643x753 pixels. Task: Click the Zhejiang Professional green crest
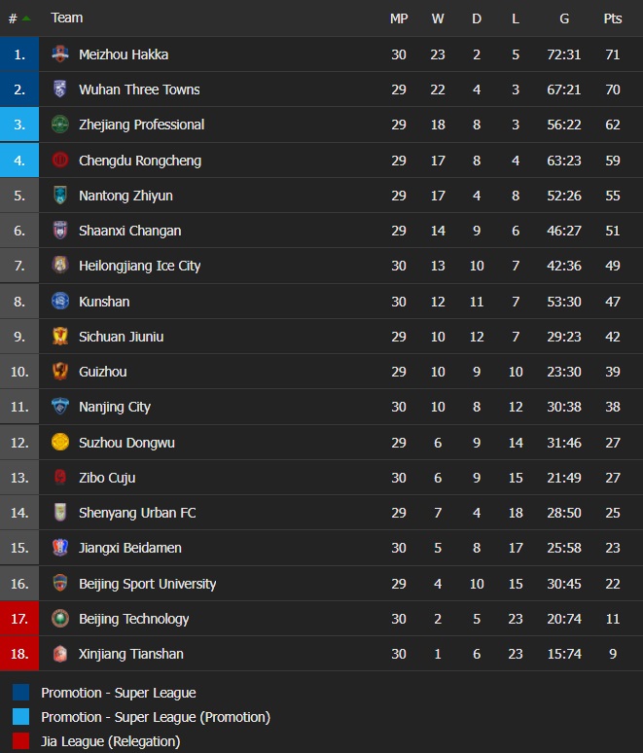coord(60,125)
